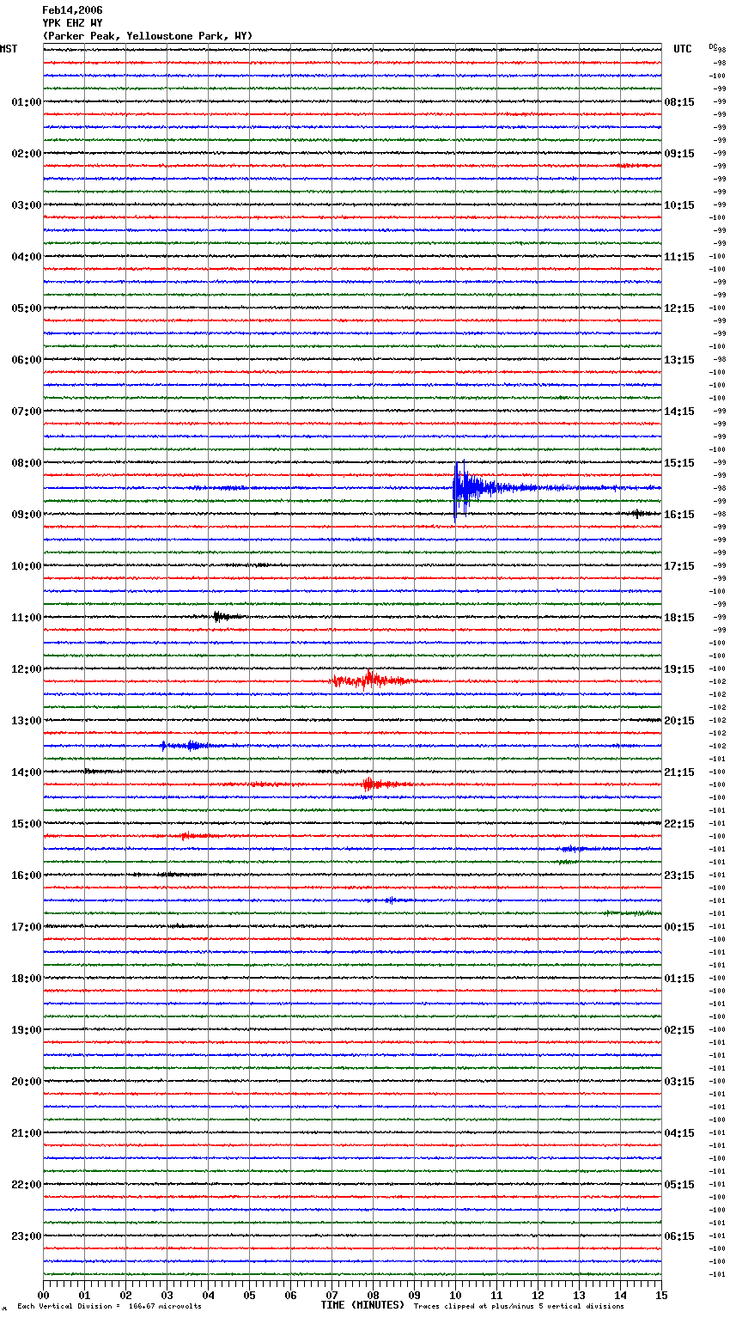Click the 21:15 UTC time label

679,772
